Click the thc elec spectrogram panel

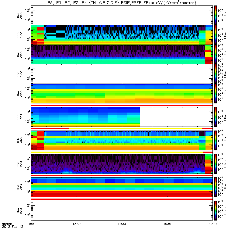[x=122, y=55]
